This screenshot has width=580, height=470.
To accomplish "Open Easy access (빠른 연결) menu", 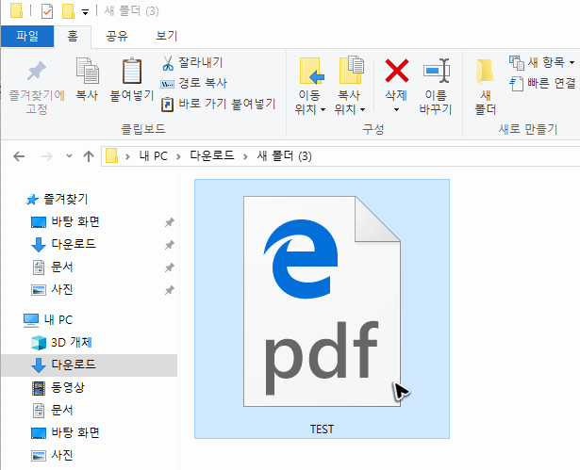I will click(x=542, y=84).
